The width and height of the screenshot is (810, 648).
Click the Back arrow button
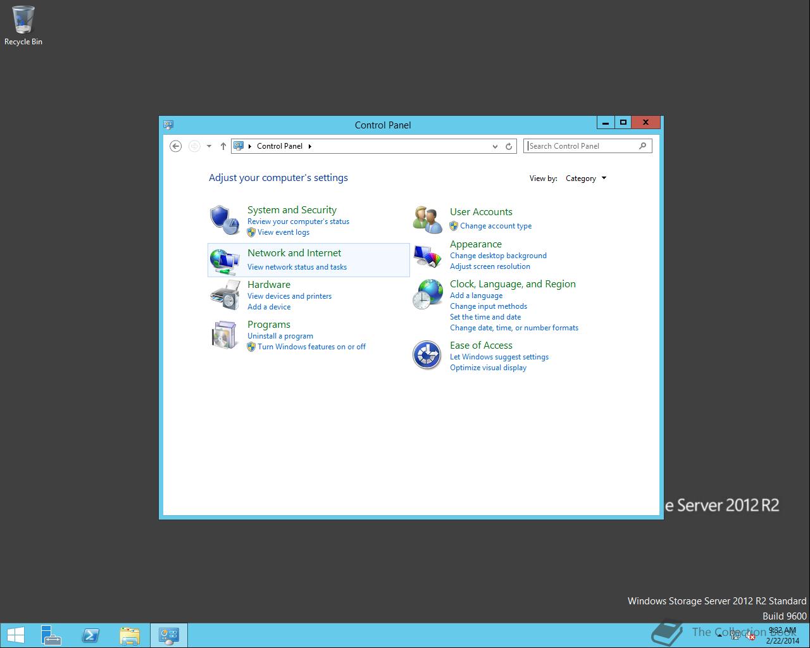[x=176, y=146]
